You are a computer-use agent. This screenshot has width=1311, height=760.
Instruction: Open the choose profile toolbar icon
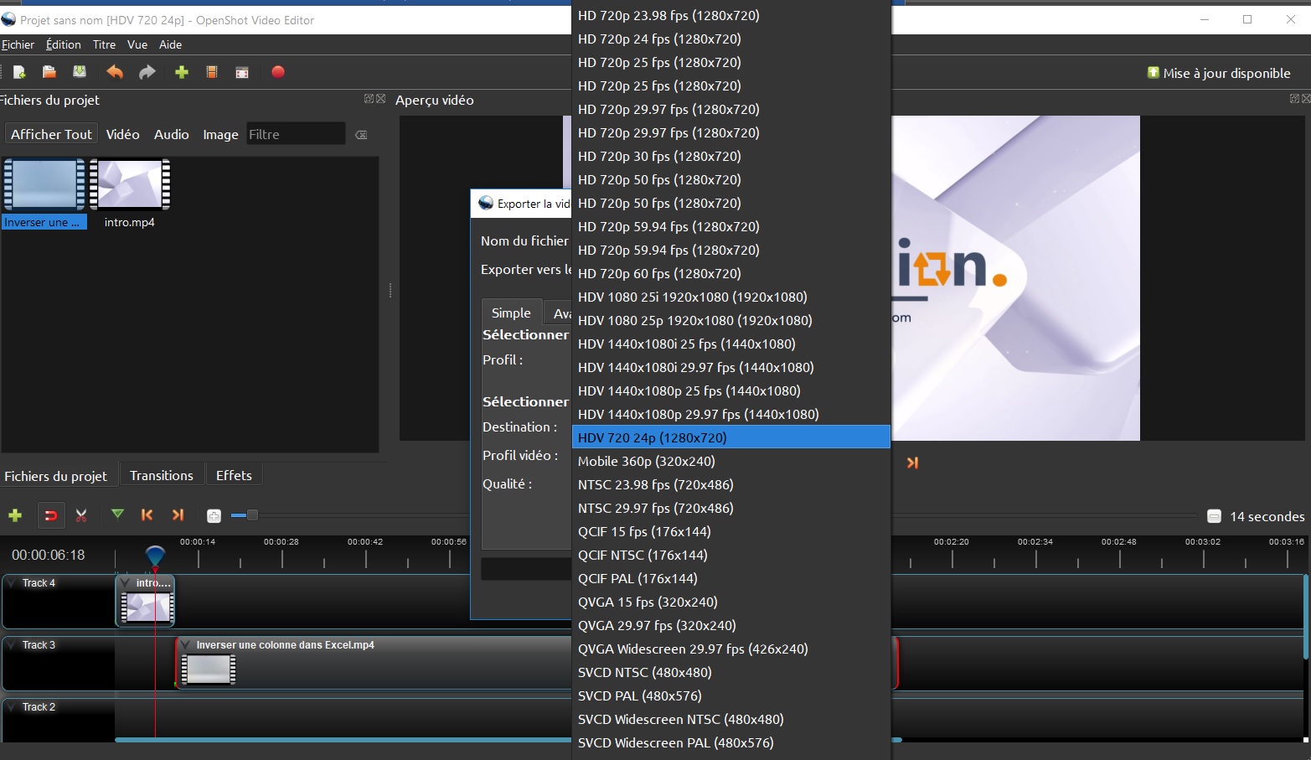pos(212,72)
